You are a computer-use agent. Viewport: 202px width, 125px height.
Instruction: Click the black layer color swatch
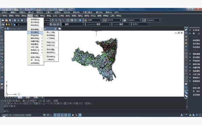17,24
